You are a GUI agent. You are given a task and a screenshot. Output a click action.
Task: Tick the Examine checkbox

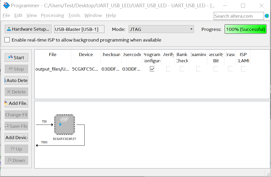(x=198, y=69)
